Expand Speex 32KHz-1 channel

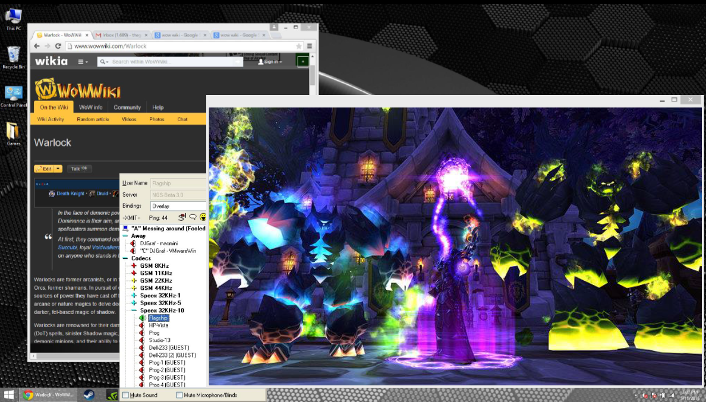tap(134, 296)
